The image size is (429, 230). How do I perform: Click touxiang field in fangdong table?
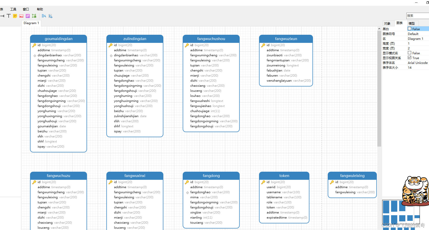point(206,223)
